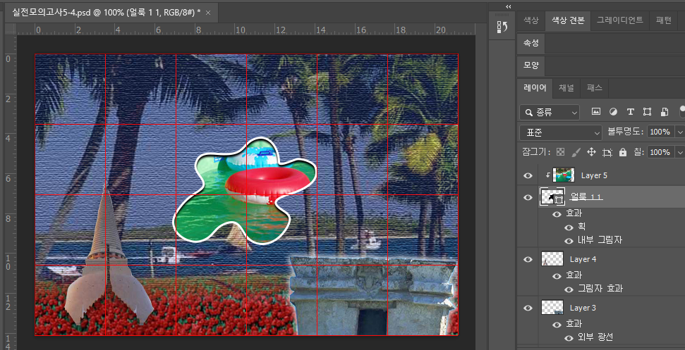The image size is (685, 350).
Task: Hide Layer 5 with its eye icon
Action: (528, 175)
